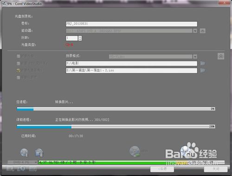Toggle the last checkbox below the ISO option

[18, 78]
